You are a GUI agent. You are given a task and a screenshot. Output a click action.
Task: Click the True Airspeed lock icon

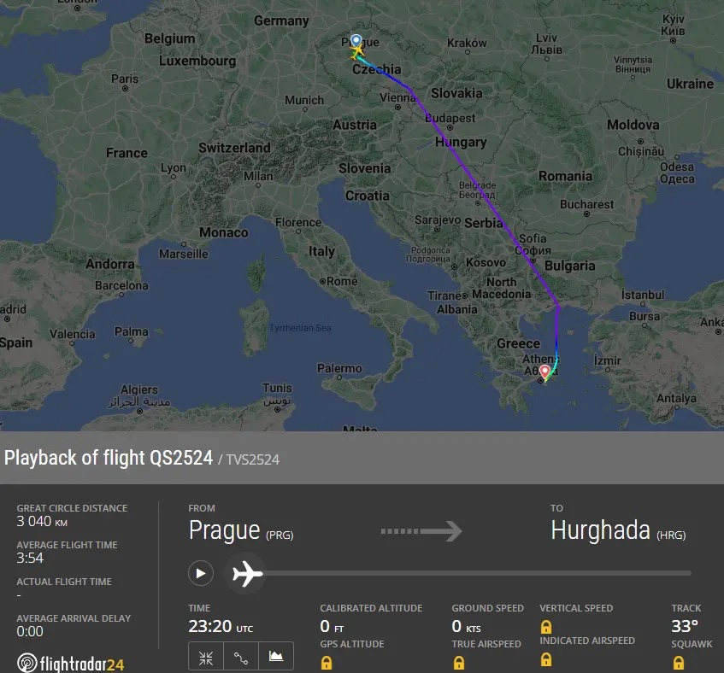tap(458, 663)
